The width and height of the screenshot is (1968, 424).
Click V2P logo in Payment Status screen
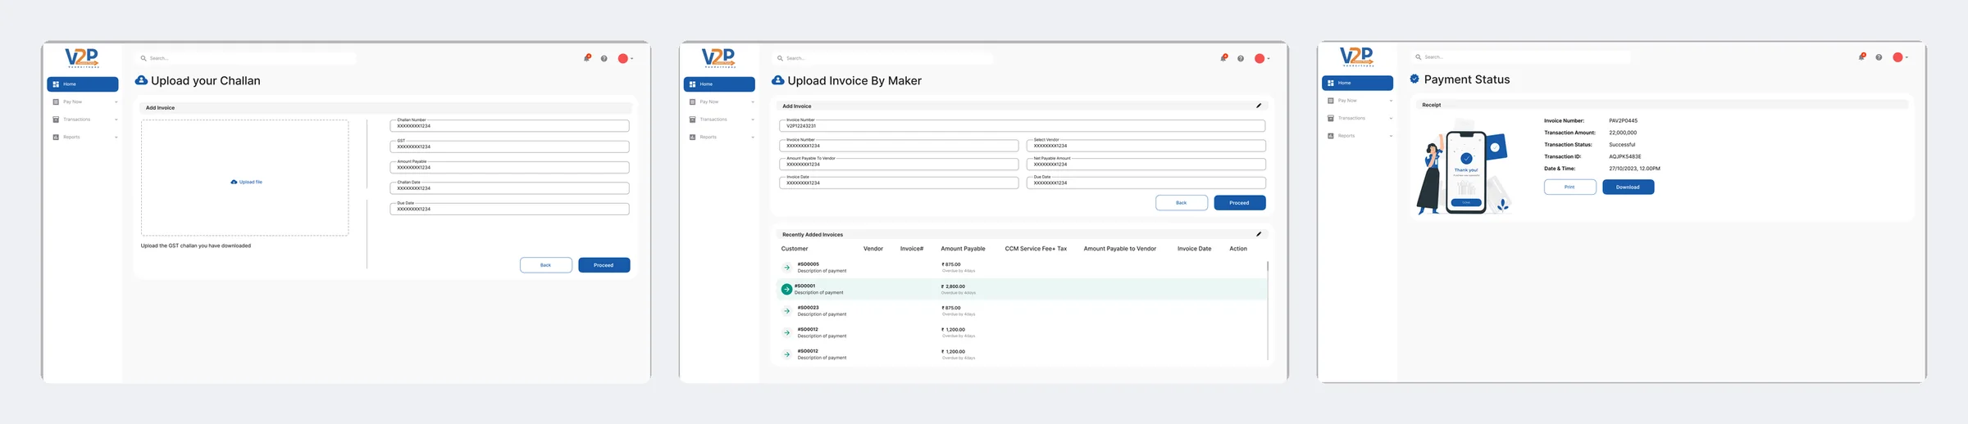point(1356,56)
